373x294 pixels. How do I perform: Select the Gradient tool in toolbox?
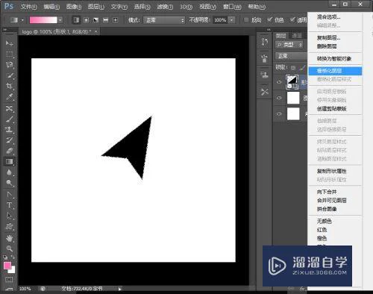point(9,162)
